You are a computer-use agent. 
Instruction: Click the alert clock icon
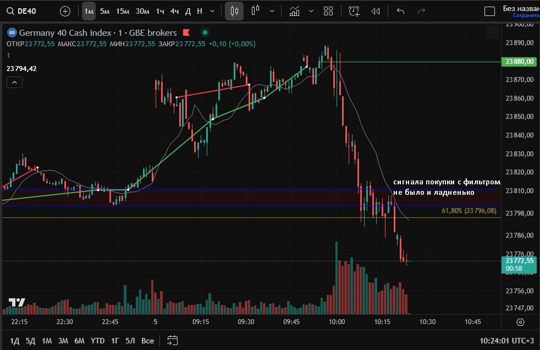coord(354,11)
